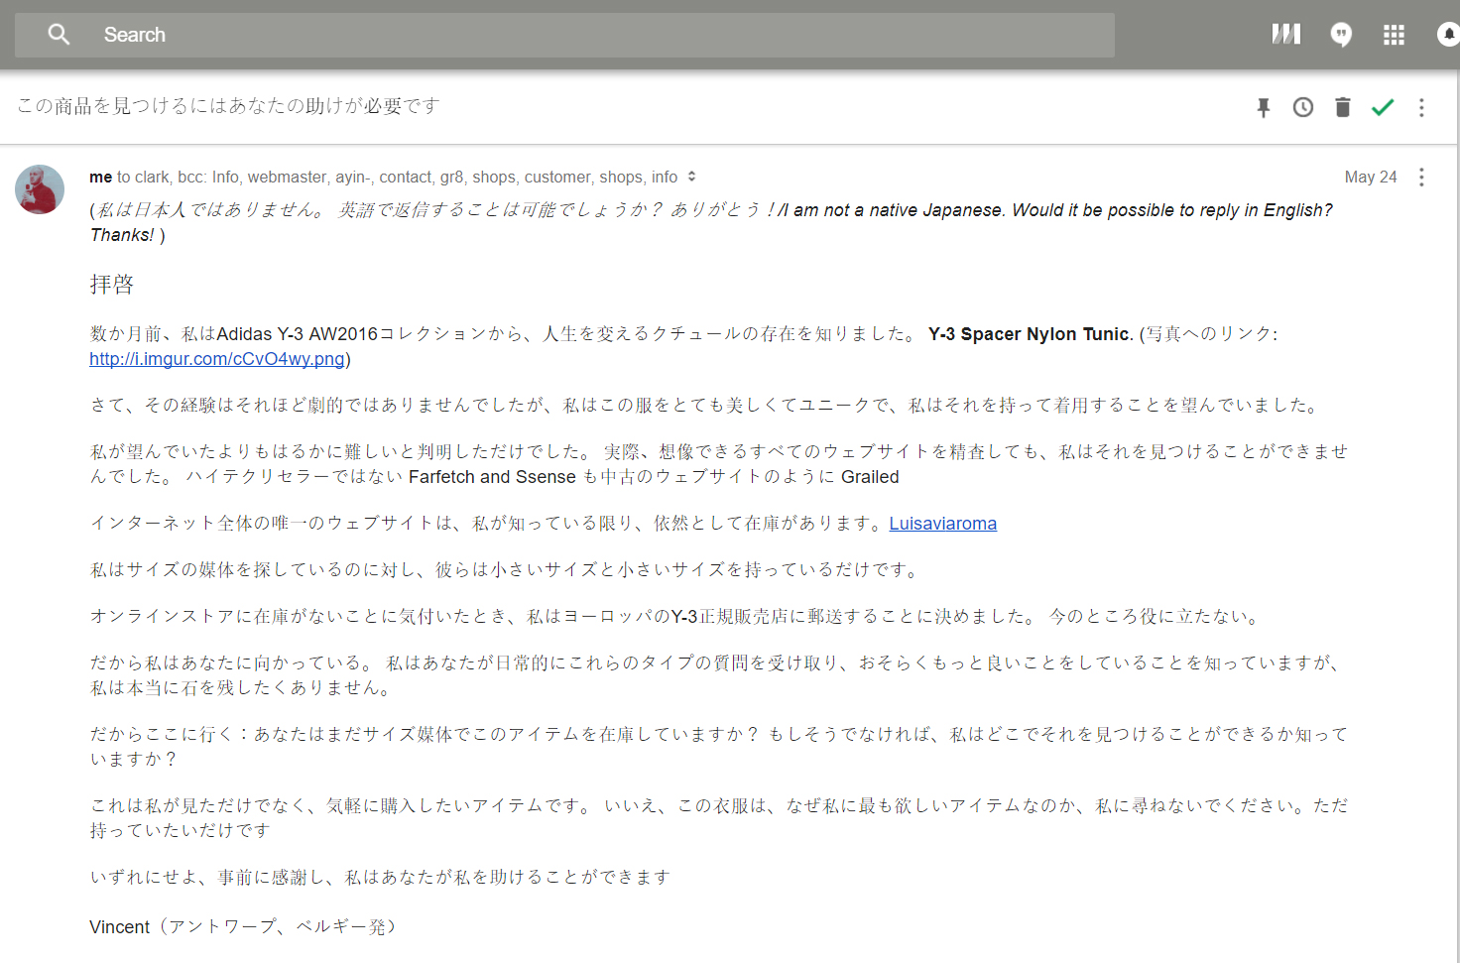Screen dimensions: 1460x963
Task: Click the 'Vincent' signature line
Action: click(x=243, y=927)
